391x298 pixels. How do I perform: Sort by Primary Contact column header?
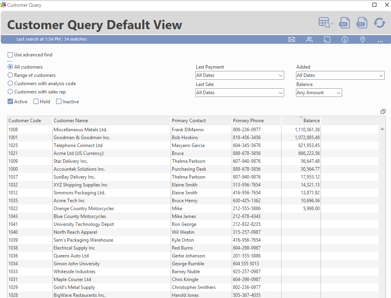coord(201,121)
